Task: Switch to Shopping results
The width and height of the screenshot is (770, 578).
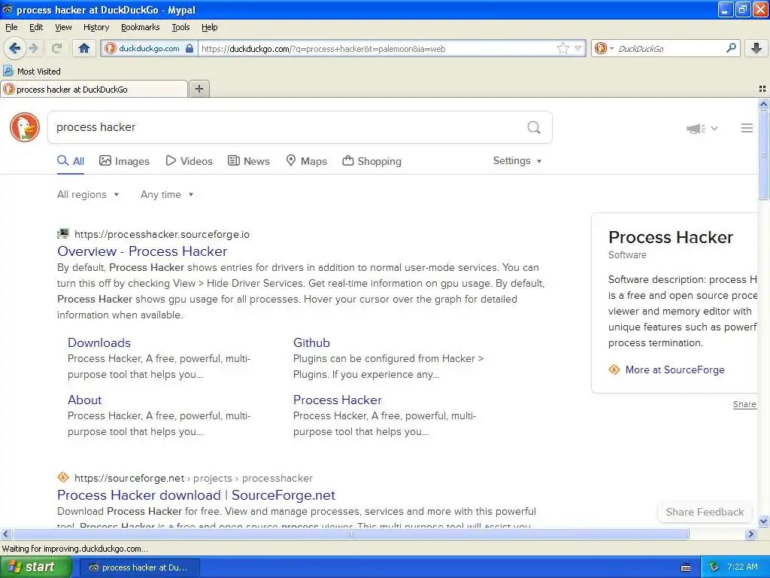Action: pos(371,161)
